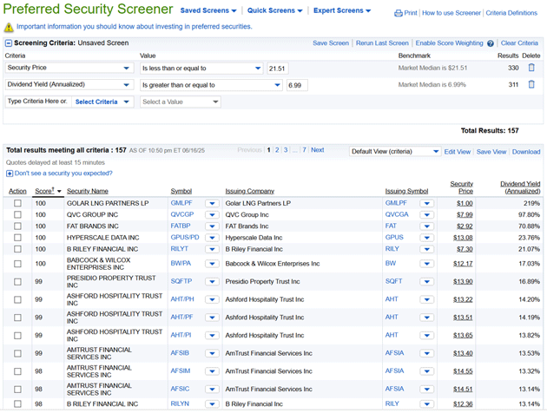Open the Security Price criteria dropdown
Viewport: 547px width, 413px height.
tap(69, 68)
